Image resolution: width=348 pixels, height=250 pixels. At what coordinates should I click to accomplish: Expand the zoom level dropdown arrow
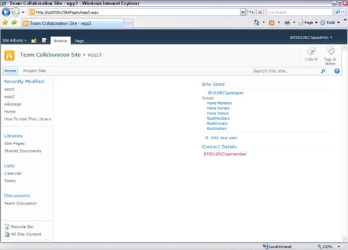tap(339, 247)
